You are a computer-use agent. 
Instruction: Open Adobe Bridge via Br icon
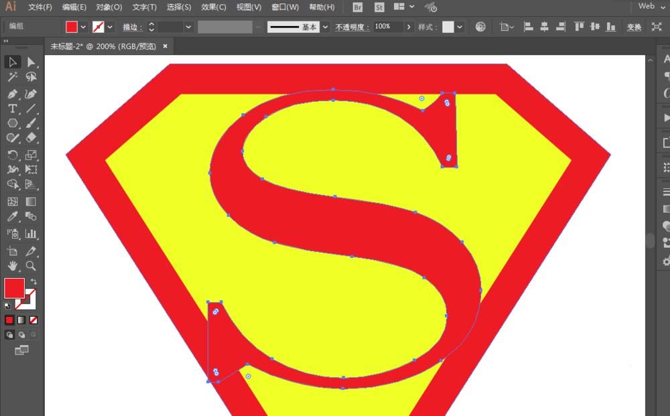(358, 7)
